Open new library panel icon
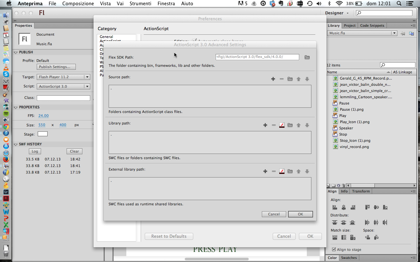The height and width of the screenshot is (262, 420). click(411, 33)
